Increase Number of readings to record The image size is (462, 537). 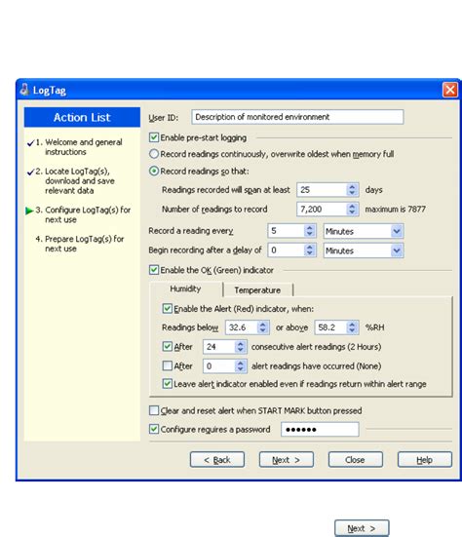point(352,206)
